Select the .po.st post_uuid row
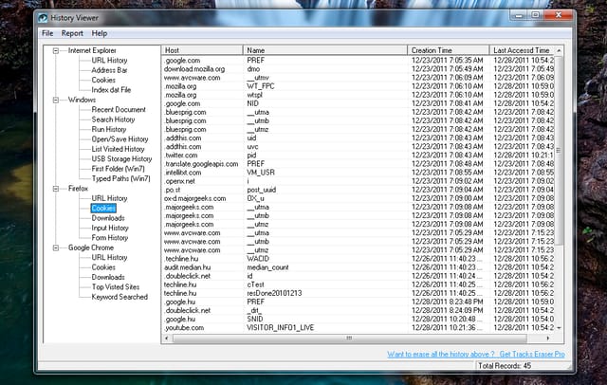The height and width of the screenshot is (385, 607). 359,190
